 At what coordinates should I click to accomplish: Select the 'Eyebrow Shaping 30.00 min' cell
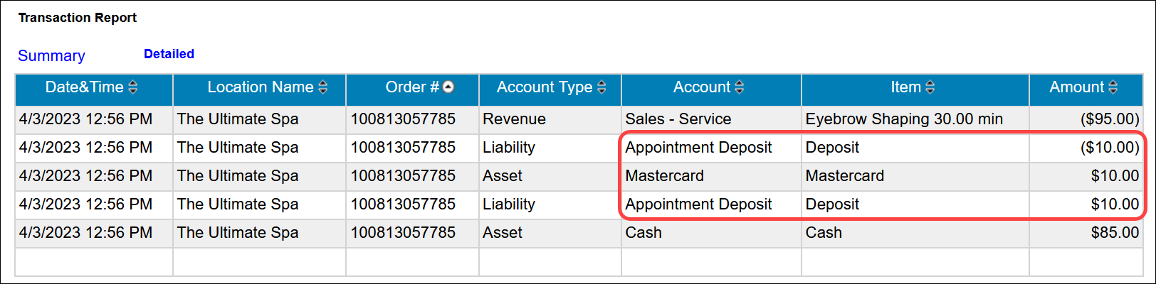pyautogui.click(x=915, y=119)
